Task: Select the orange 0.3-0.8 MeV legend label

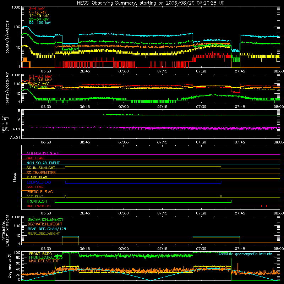Action: tap(40, 80)
